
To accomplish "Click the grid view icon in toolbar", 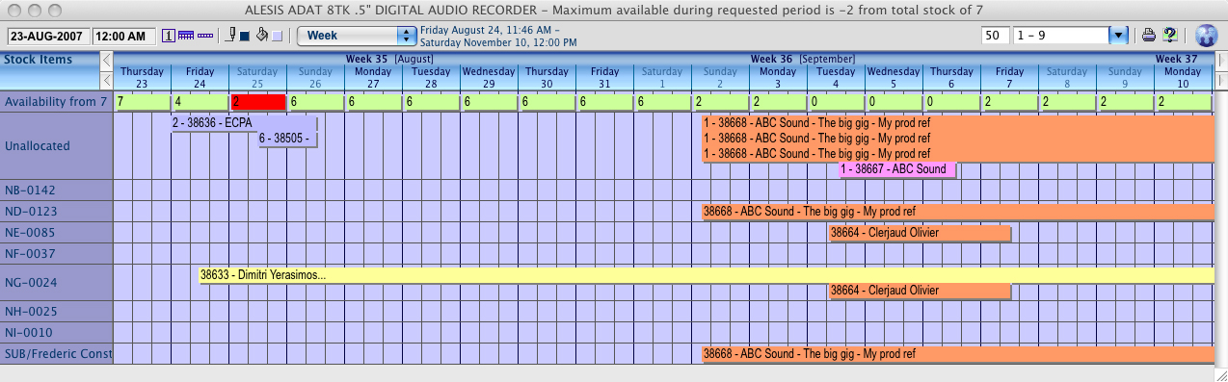I will pyautogui.click(x=185, y=36).
